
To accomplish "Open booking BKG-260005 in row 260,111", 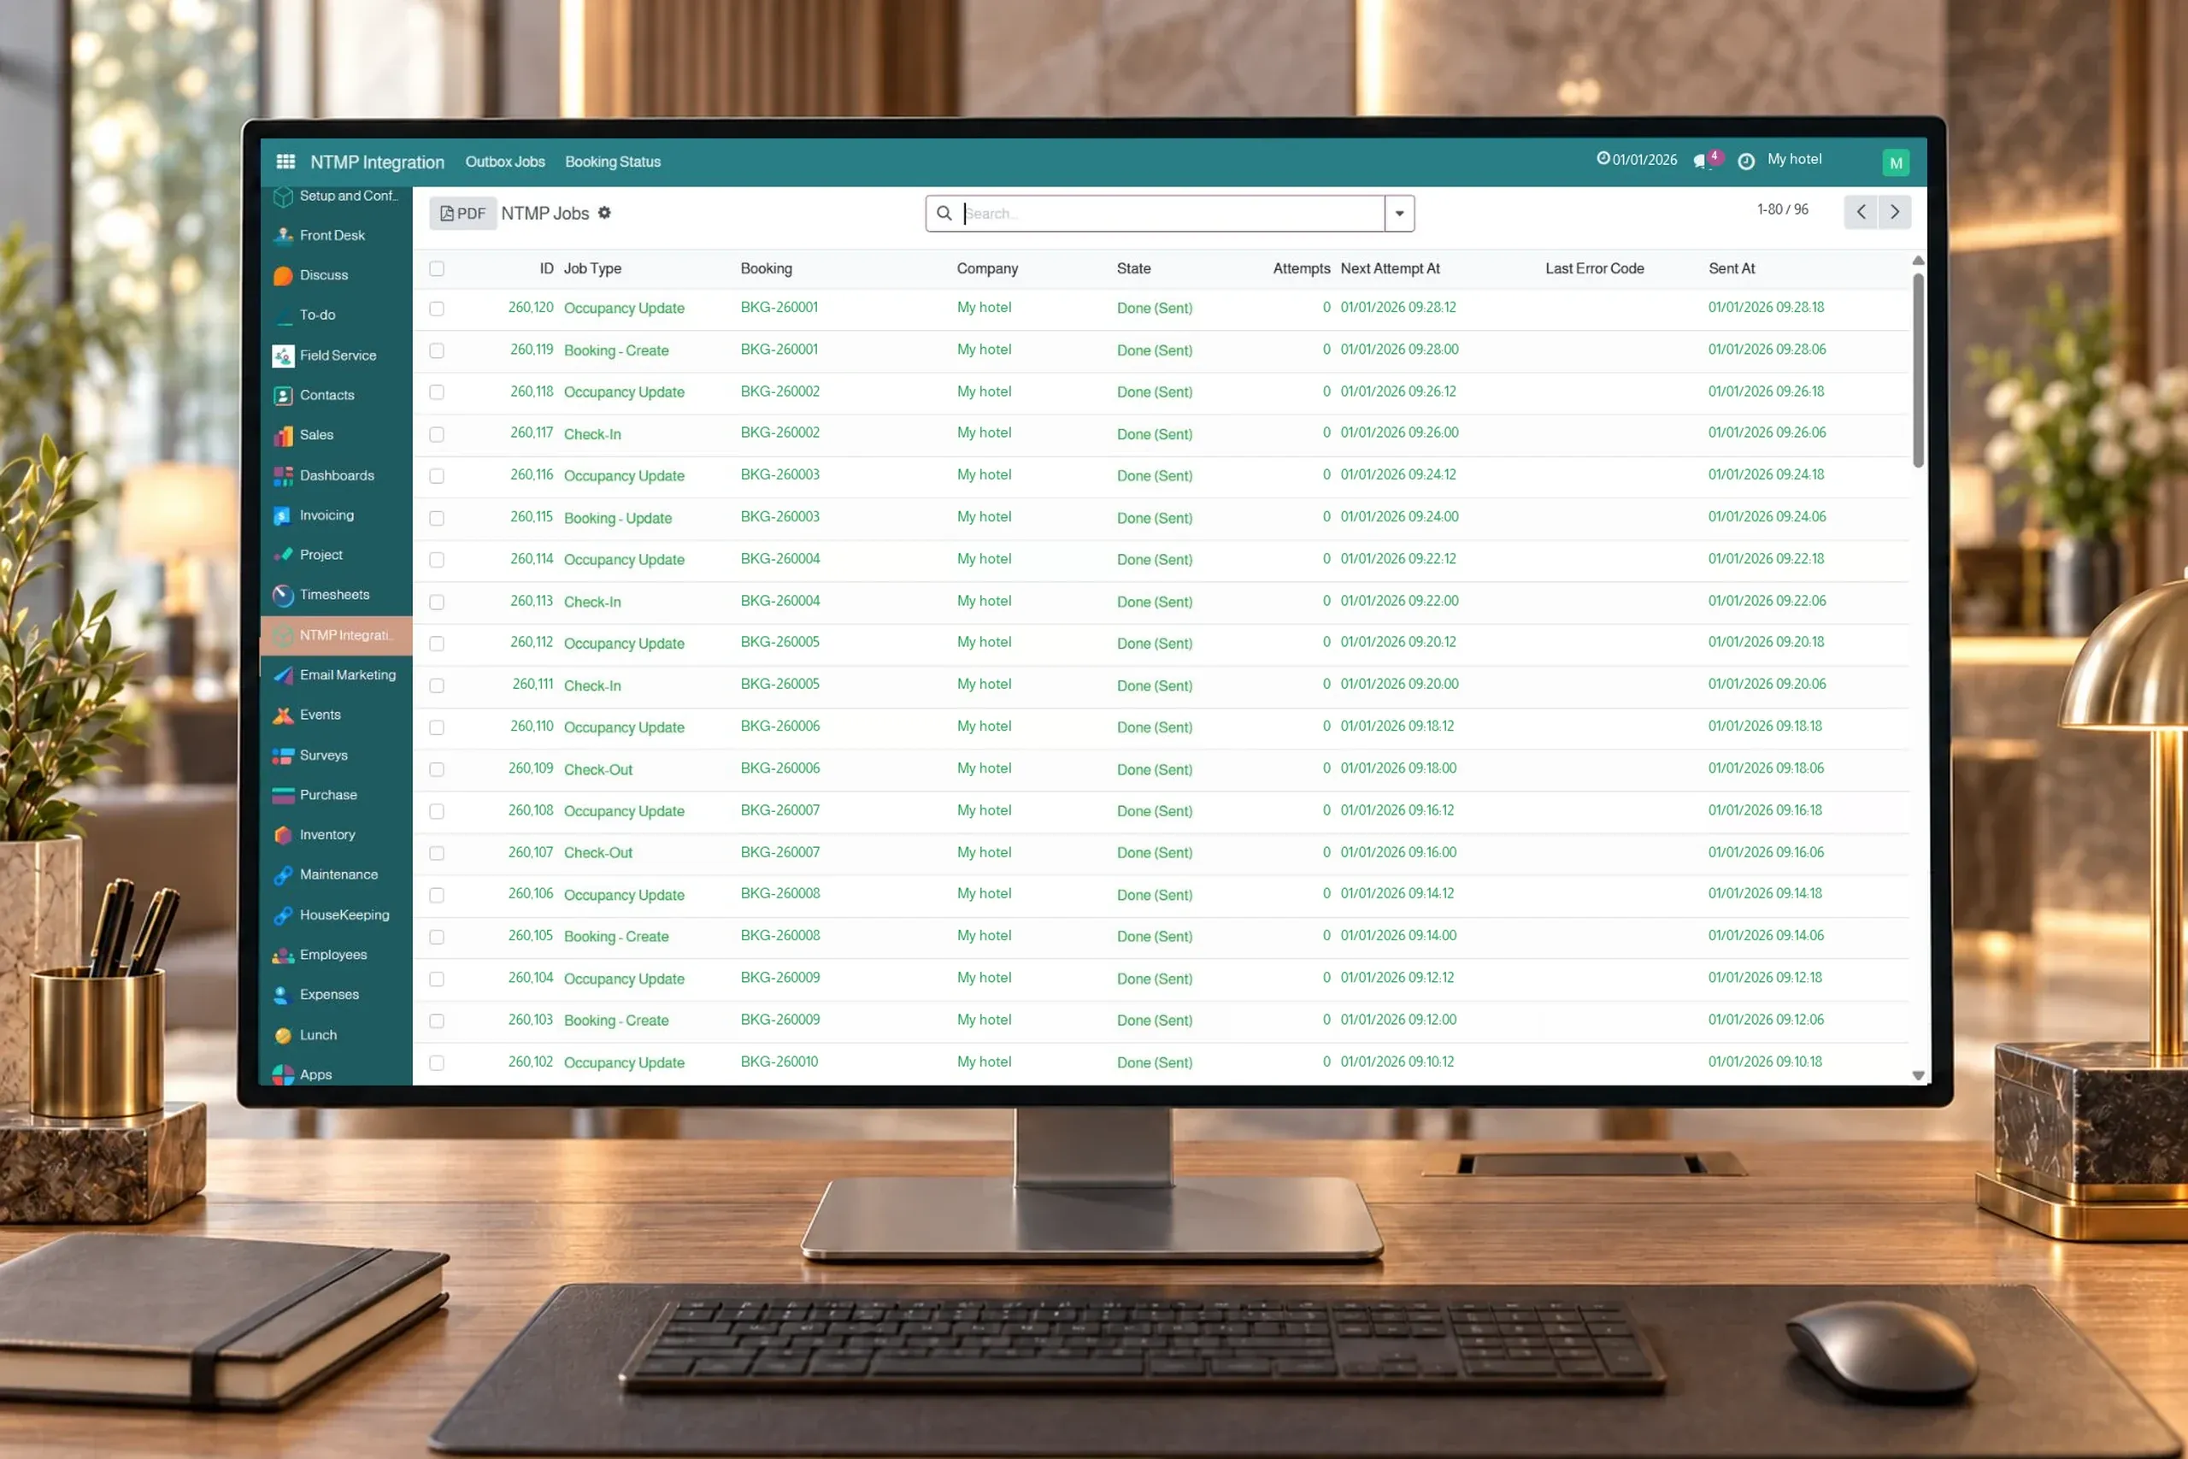I will click(x=779, y=684).
